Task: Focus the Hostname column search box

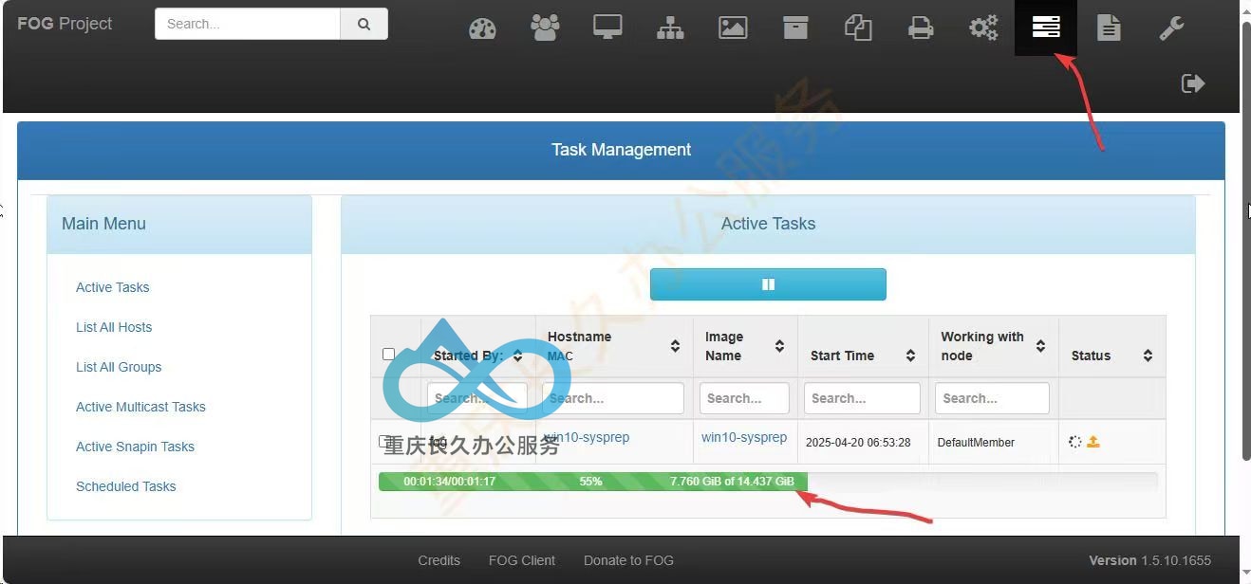Action: (612, 398)
